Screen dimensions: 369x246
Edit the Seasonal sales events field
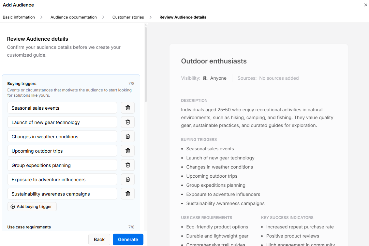pos(62,108)
